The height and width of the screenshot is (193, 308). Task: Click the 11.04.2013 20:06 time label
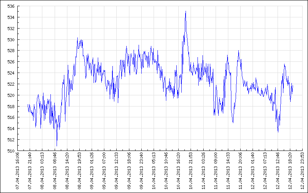coord(241,170)
